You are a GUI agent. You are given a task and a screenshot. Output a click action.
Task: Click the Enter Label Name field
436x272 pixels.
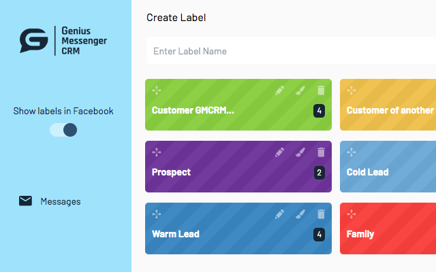(291, 51)
